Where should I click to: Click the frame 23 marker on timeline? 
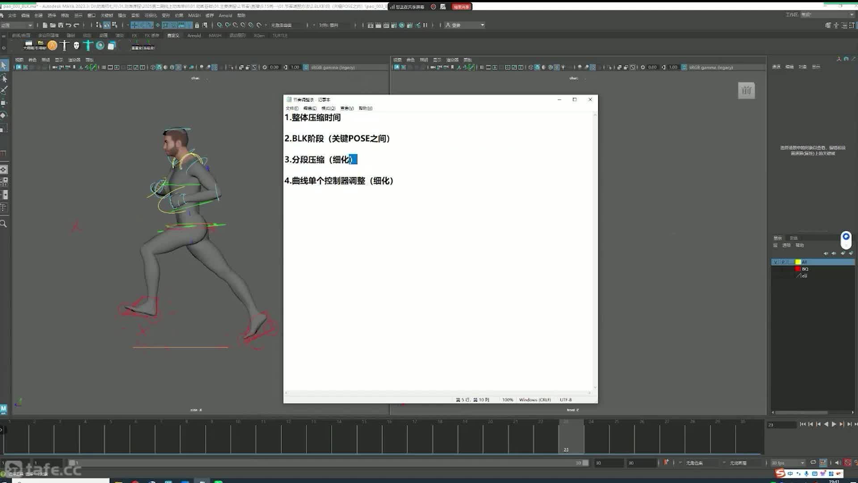coord(571,436)
